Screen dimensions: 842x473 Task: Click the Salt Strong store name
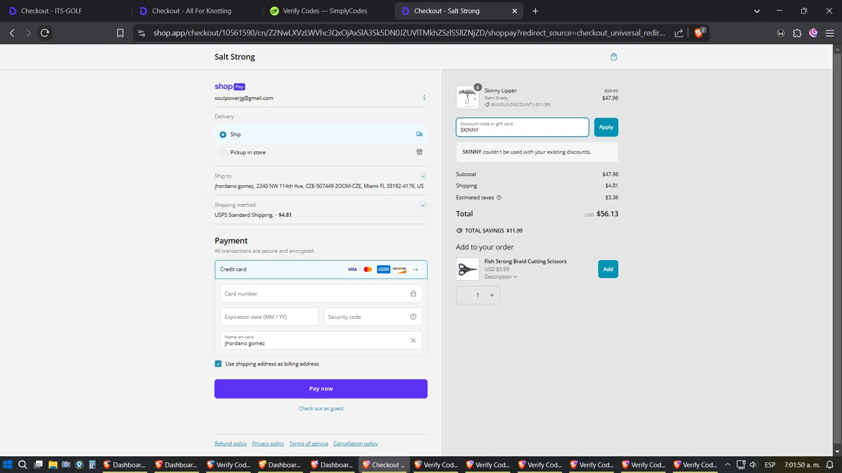tap(235, 57)
